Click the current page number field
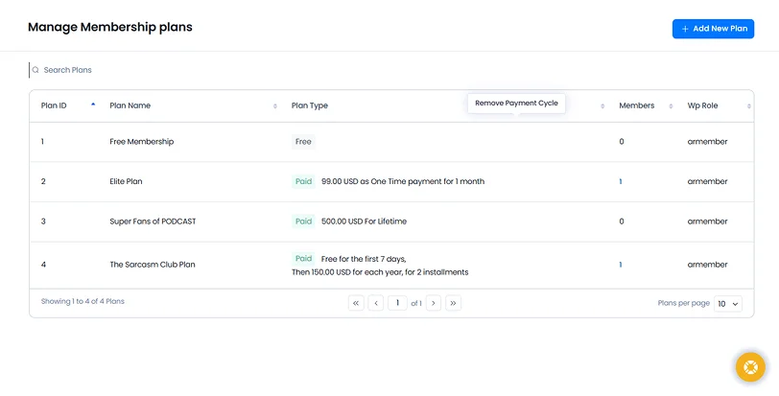The height and width of the screenshot is (396, 779). point(397,303)
